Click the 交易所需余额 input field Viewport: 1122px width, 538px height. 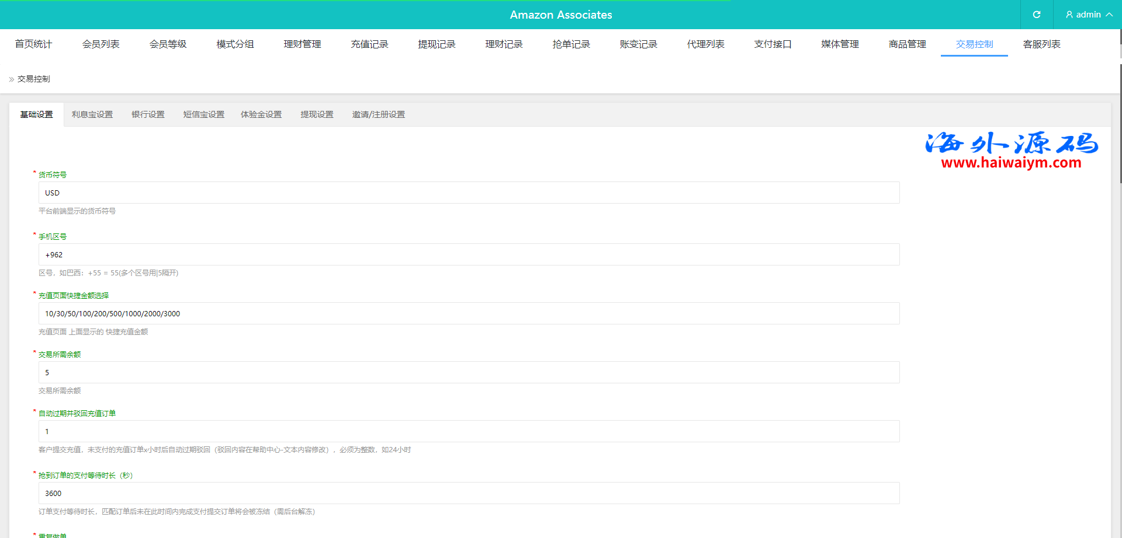tap(469, 373)
